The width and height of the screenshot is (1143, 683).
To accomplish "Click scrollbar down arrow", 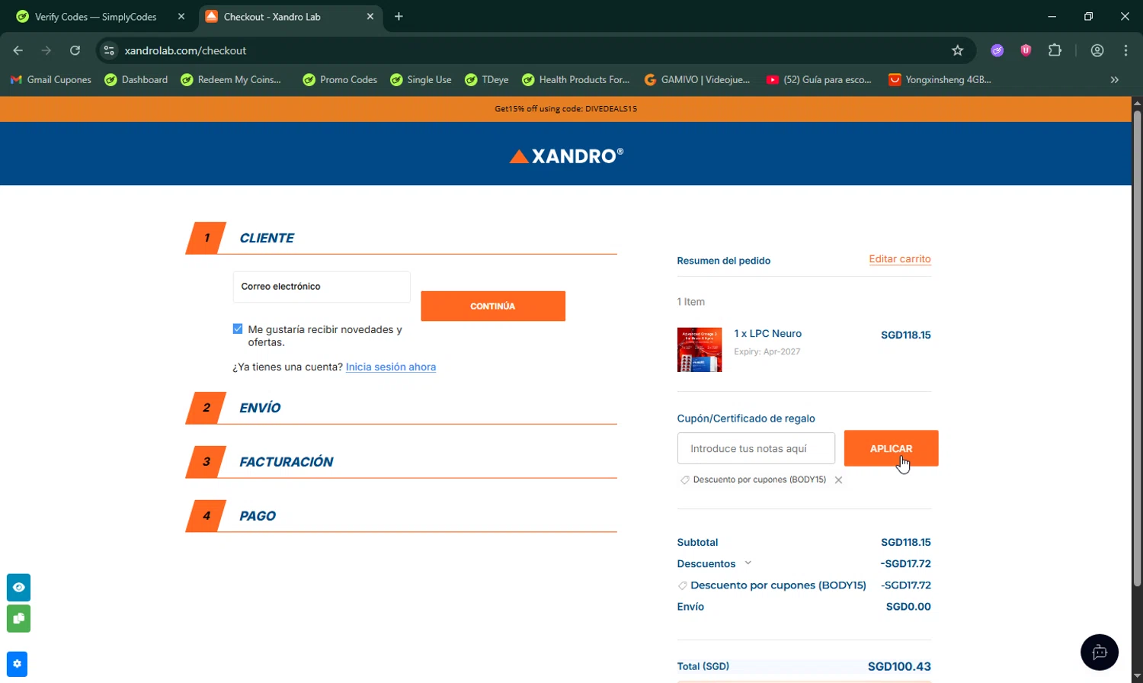I will click(x=1137, y=676).
